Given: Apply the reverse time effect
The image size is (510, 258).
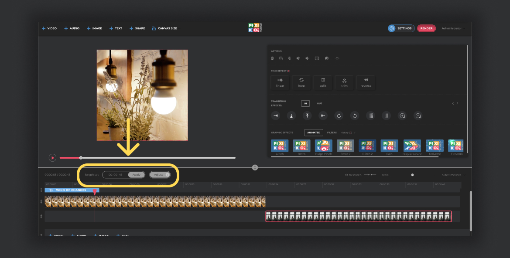Looking at the screenshot, I should point(366,82).
